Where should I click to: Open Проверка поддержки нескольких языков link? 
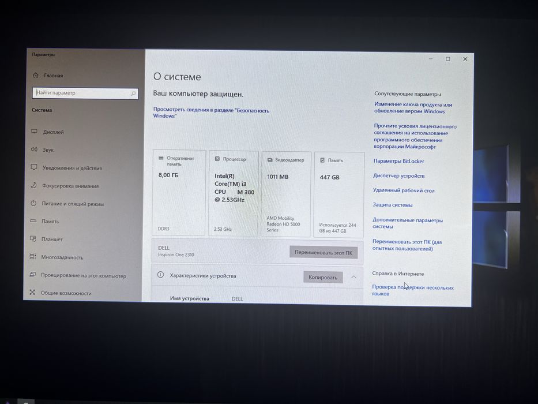point(413,290)
